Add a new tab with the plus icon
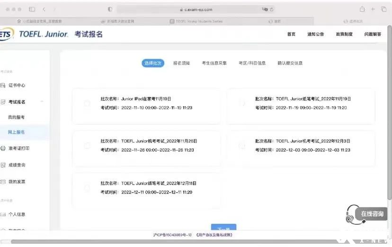The image size is (392, 247). click(x=373, y=9)
